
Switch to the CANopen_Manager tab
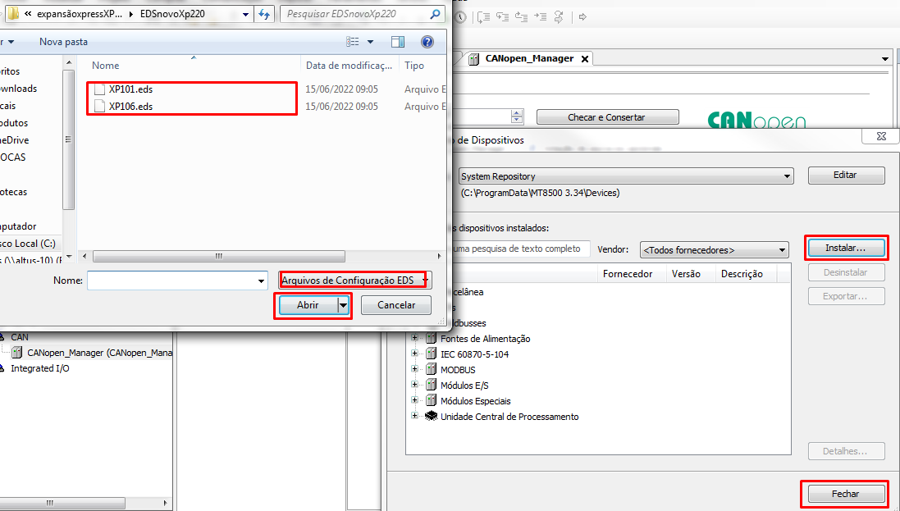tap(528, 59)
